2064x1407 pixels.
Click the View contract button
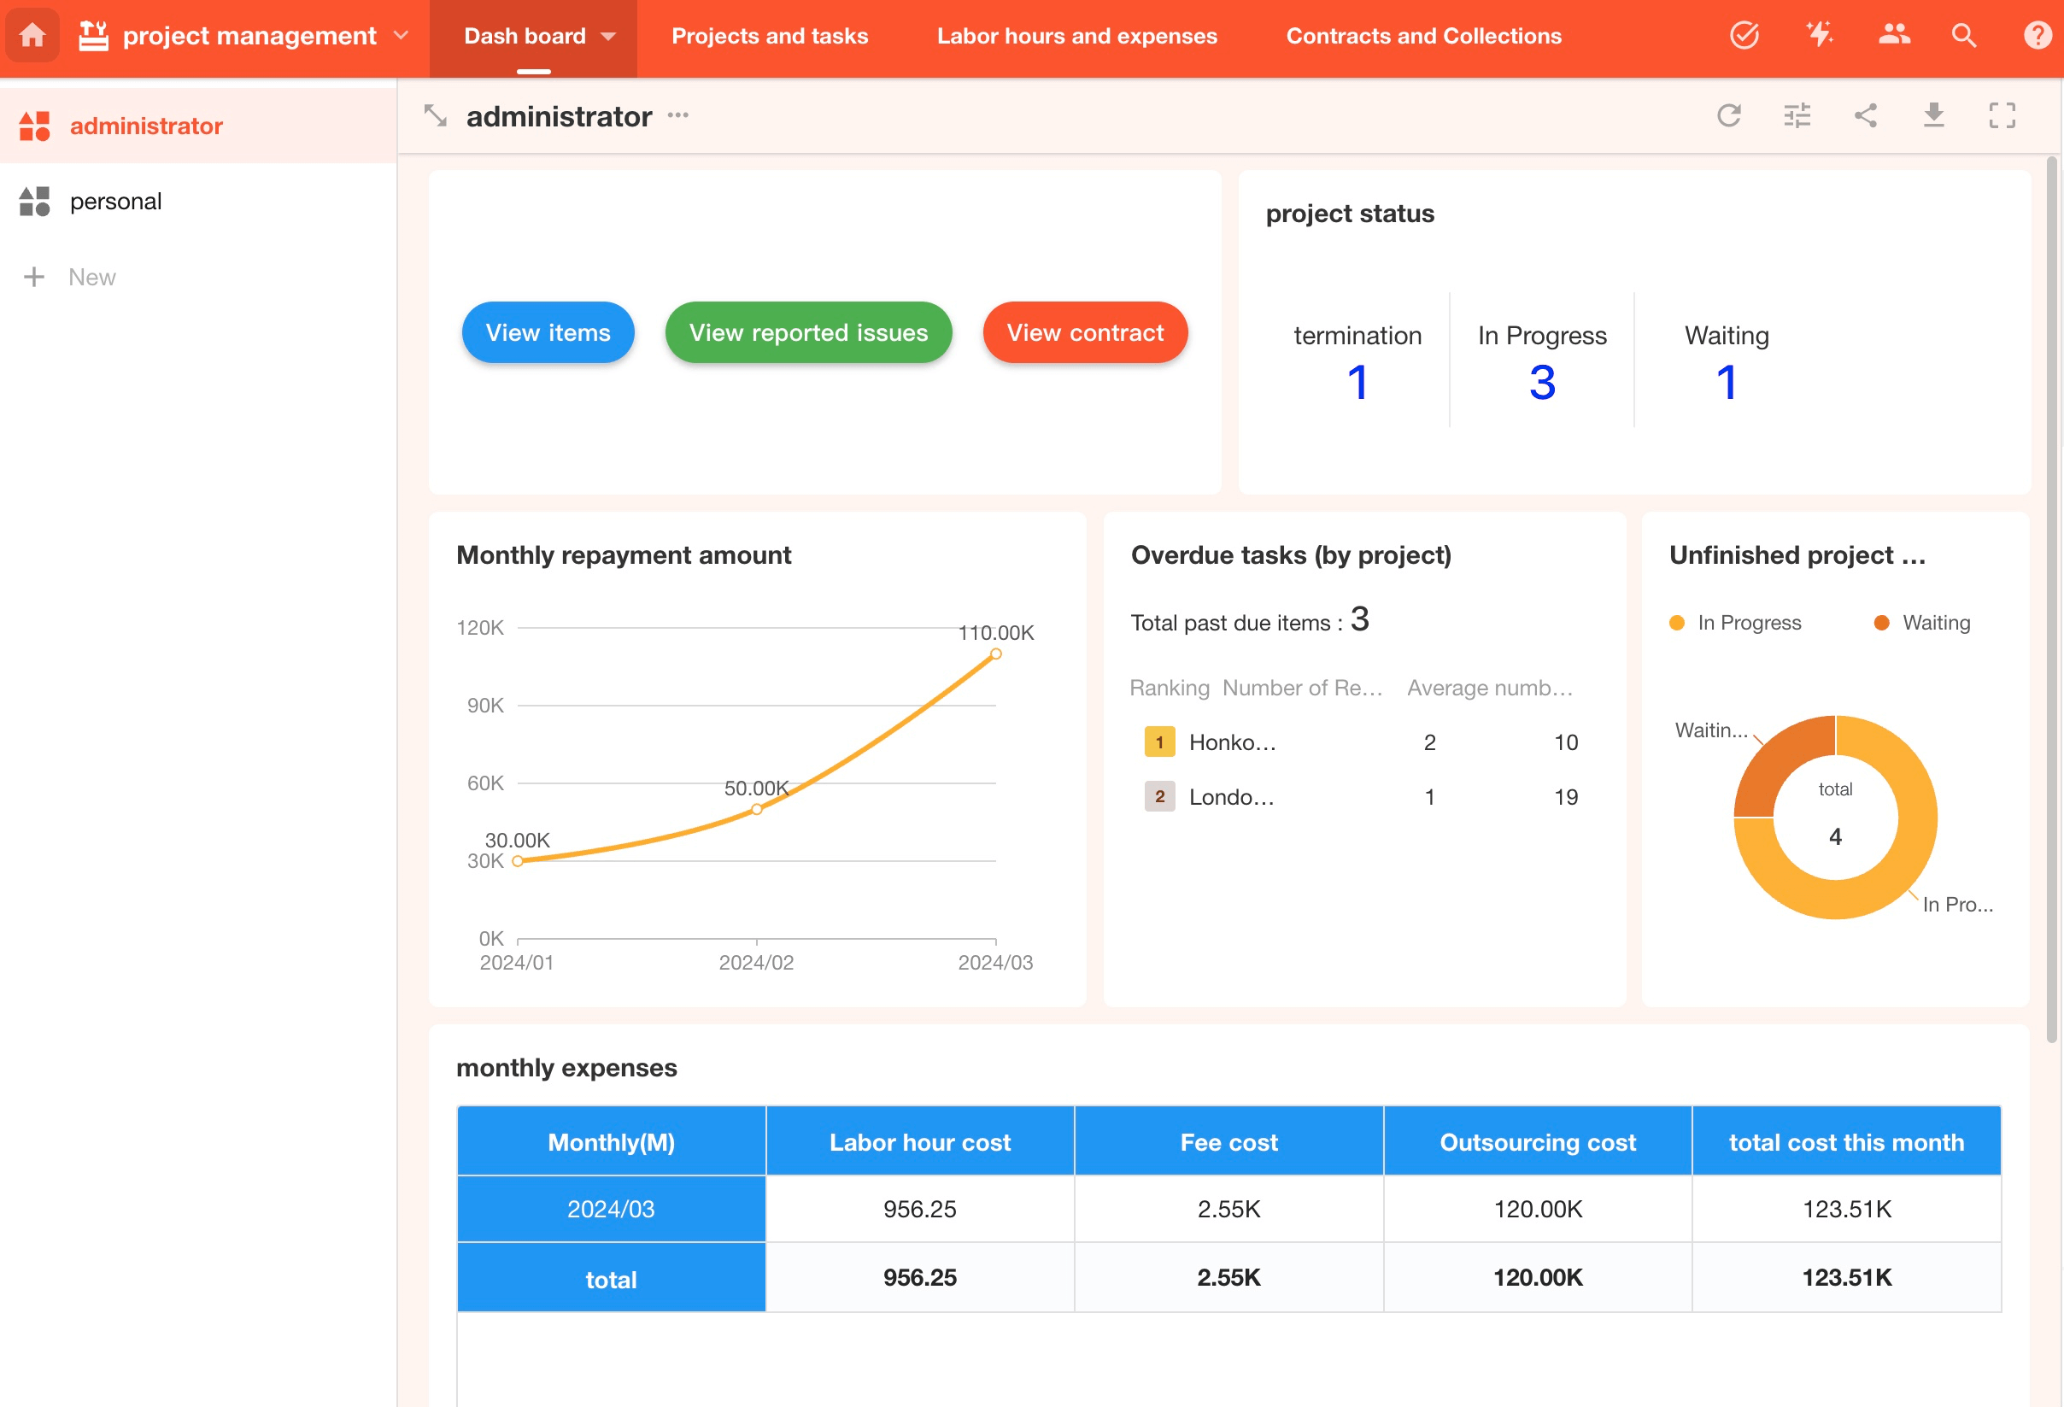[1084, 332]
